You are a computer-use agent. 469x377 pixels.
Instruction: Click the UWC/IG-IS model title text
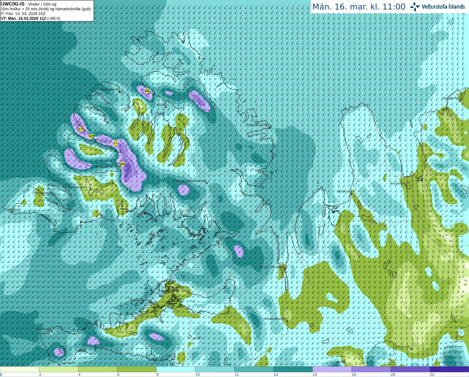[x=13, y=4]
